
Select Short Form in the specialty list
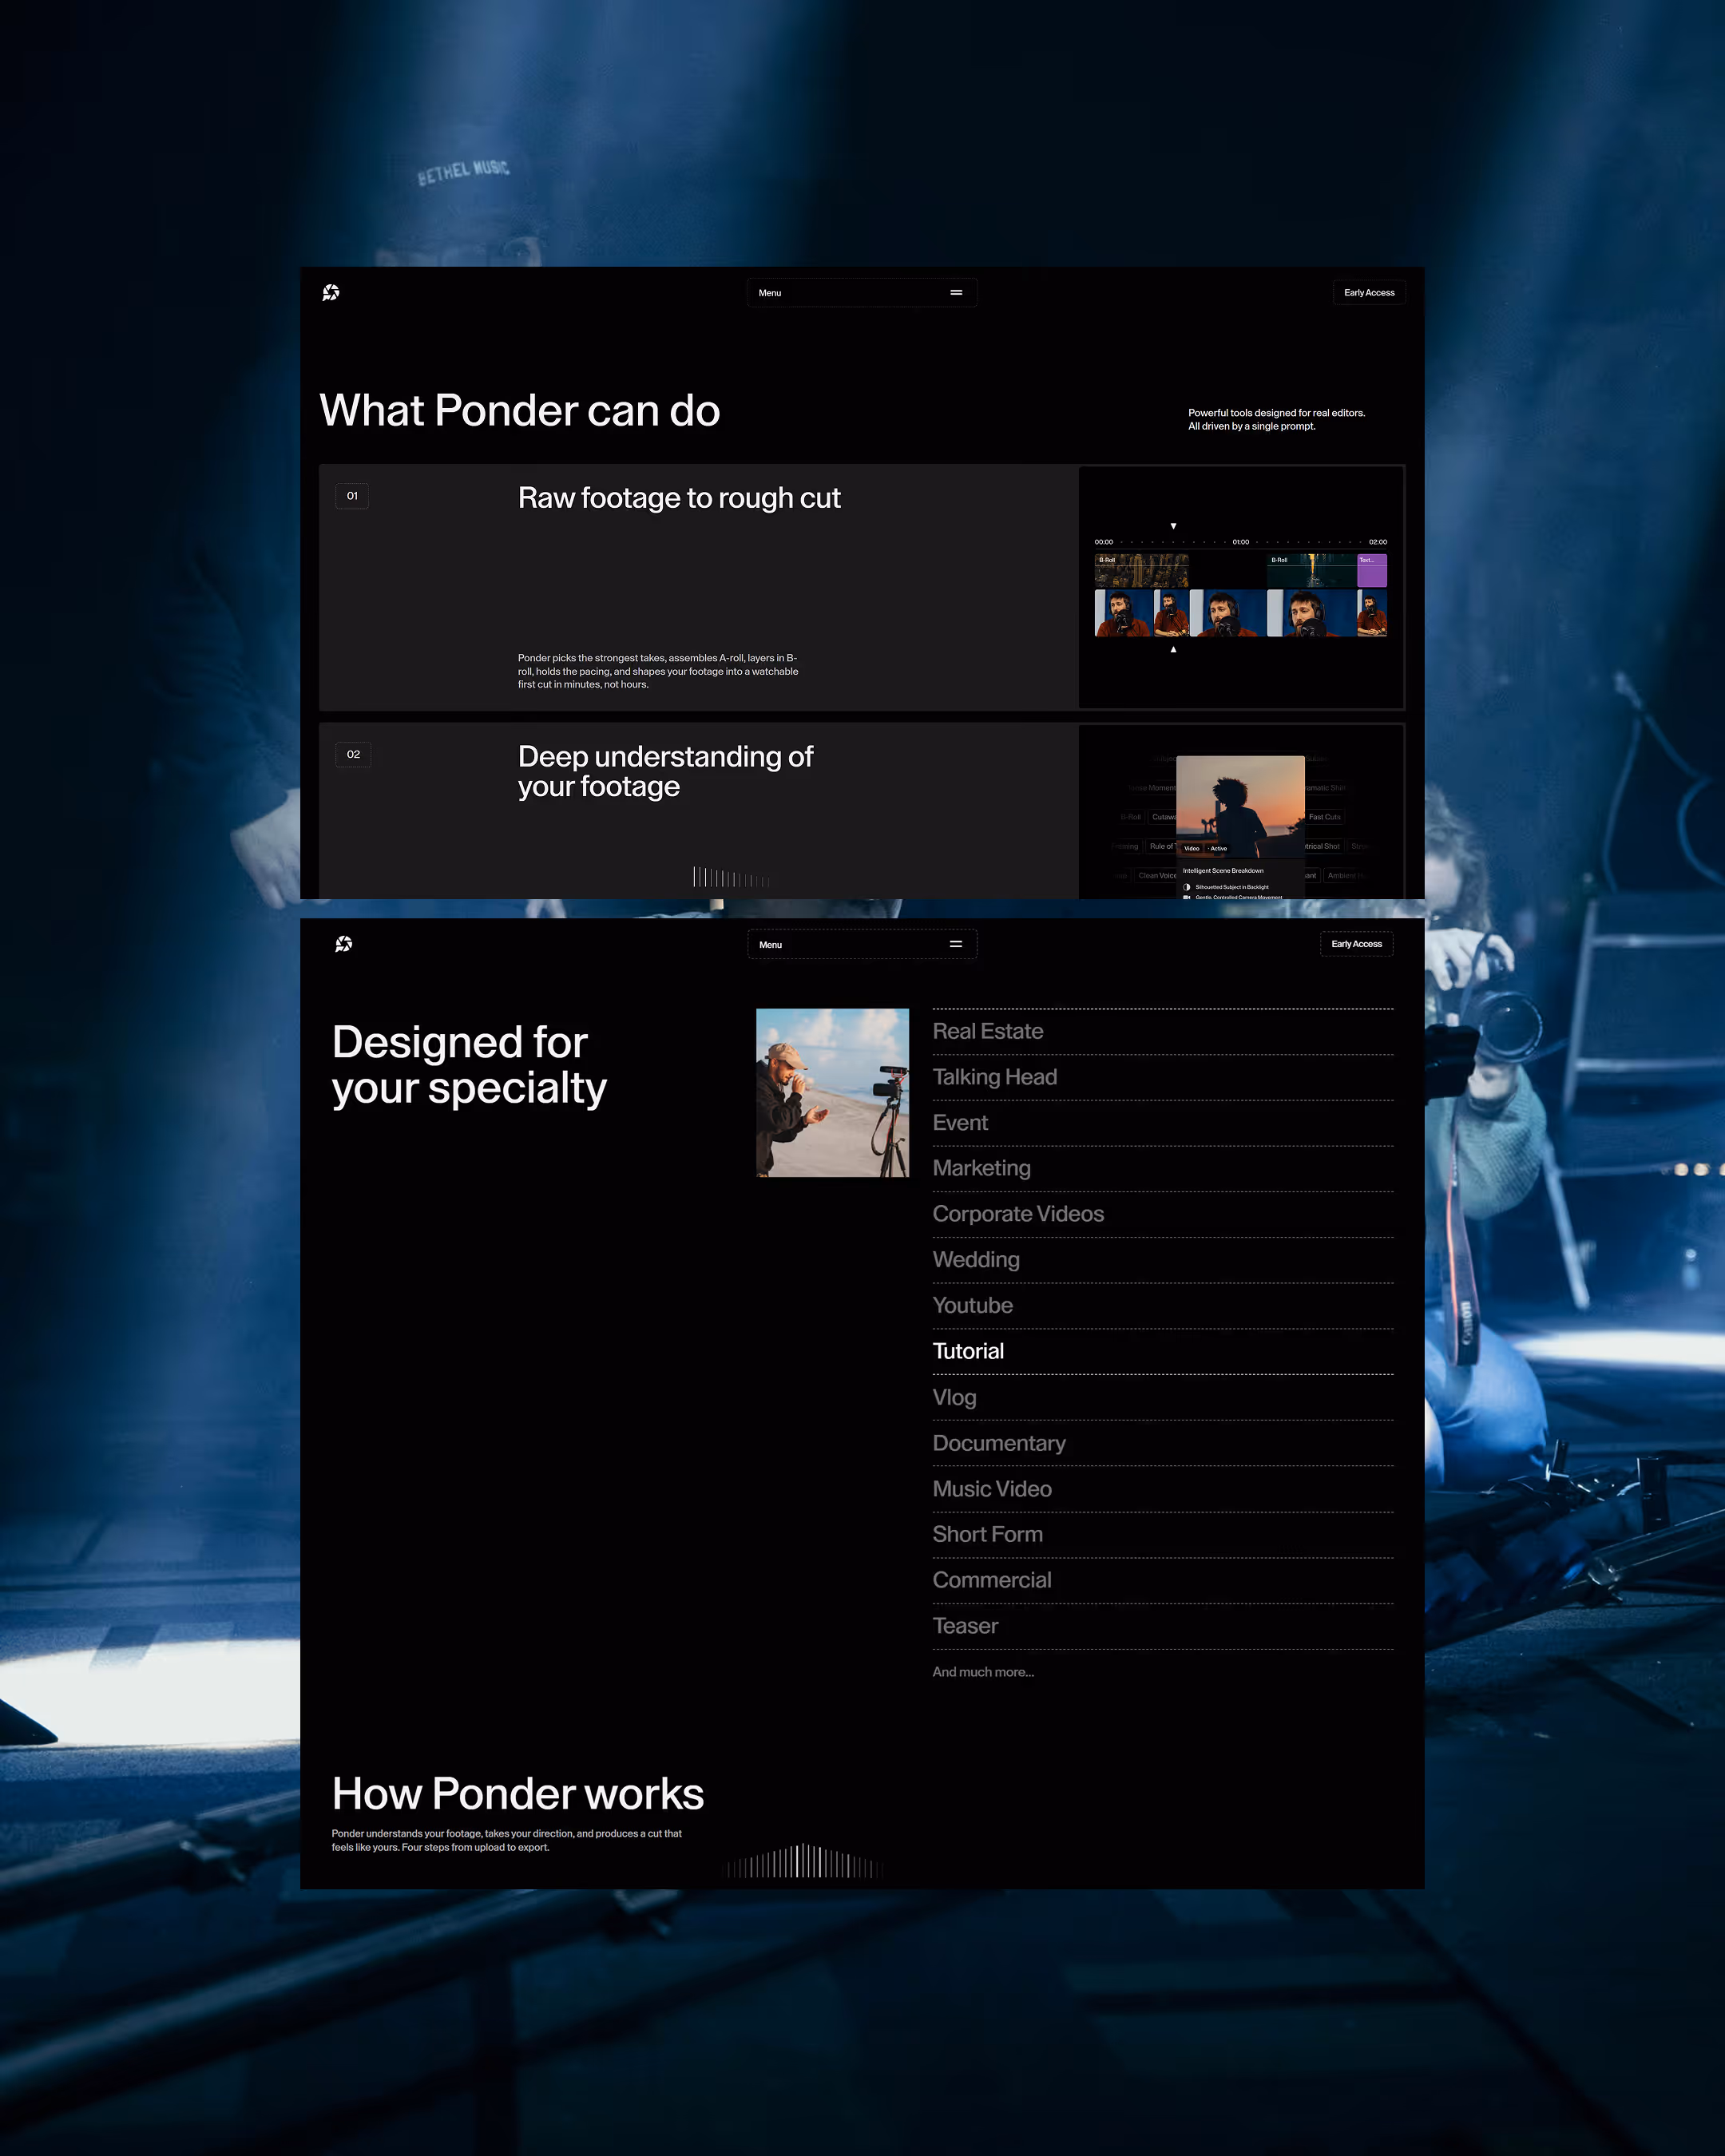tap(988, 1534)
